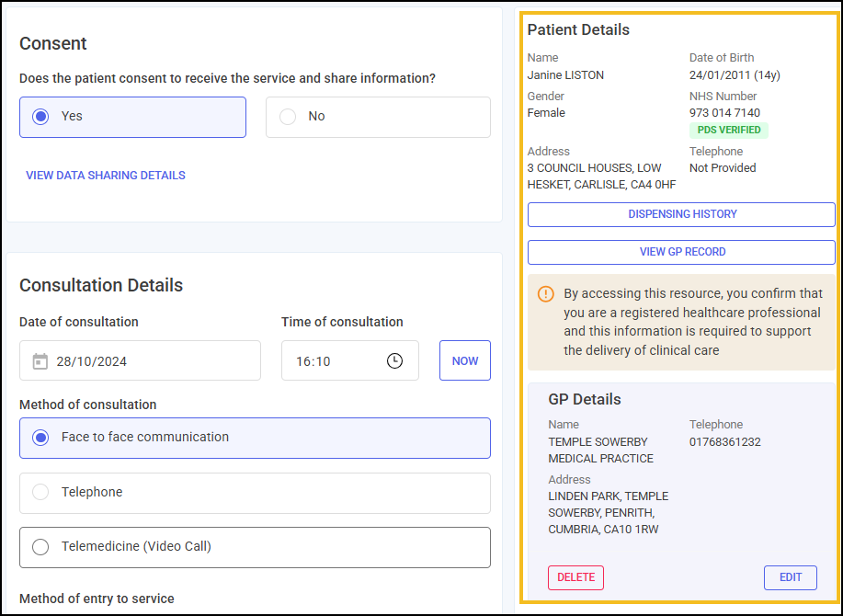Open View Data Sharing Details link
The height and width of the screenshot is (616, 843).
click(x=106, y=176)
